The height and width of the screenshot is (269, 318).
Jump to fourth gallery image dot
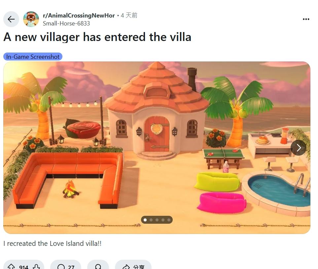163,220
